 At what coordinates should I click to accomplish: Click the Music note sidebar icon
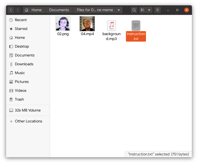tap(11, 73)
